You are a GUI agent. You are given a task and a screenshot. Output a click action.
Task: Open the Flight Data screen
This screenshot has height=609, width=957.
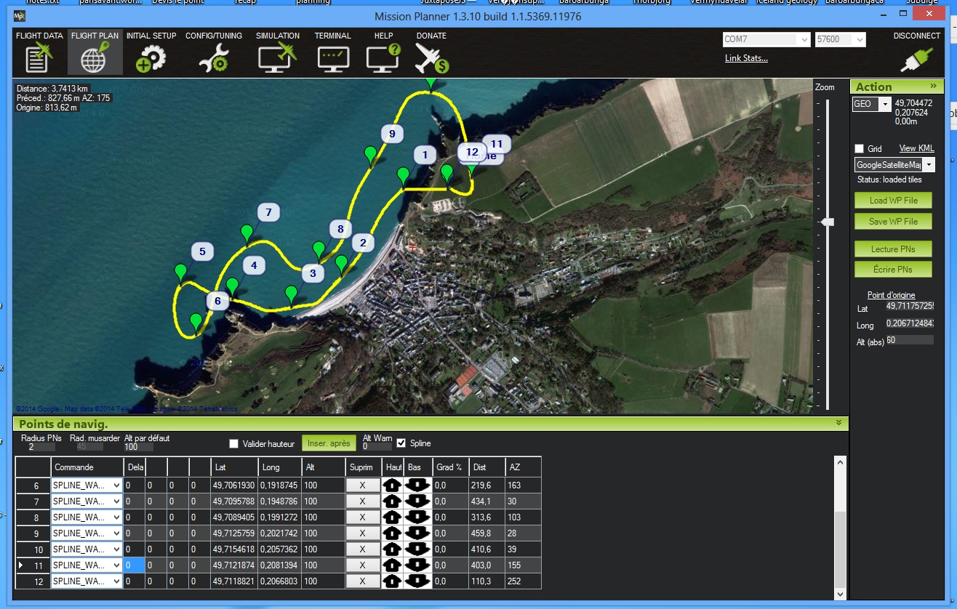point(39,52)
